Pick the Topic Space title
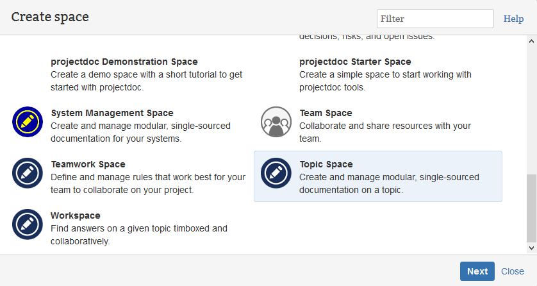 coord(326,165)
